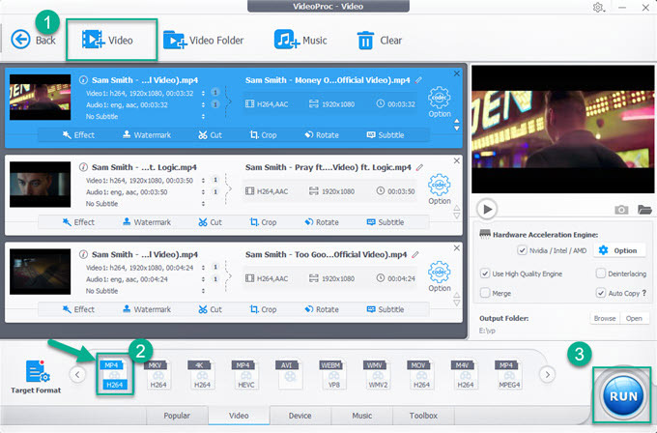Add Watermark to the Logic.mp4 video
Viewport: 657px width, 433px height.
tap(147, 222)
